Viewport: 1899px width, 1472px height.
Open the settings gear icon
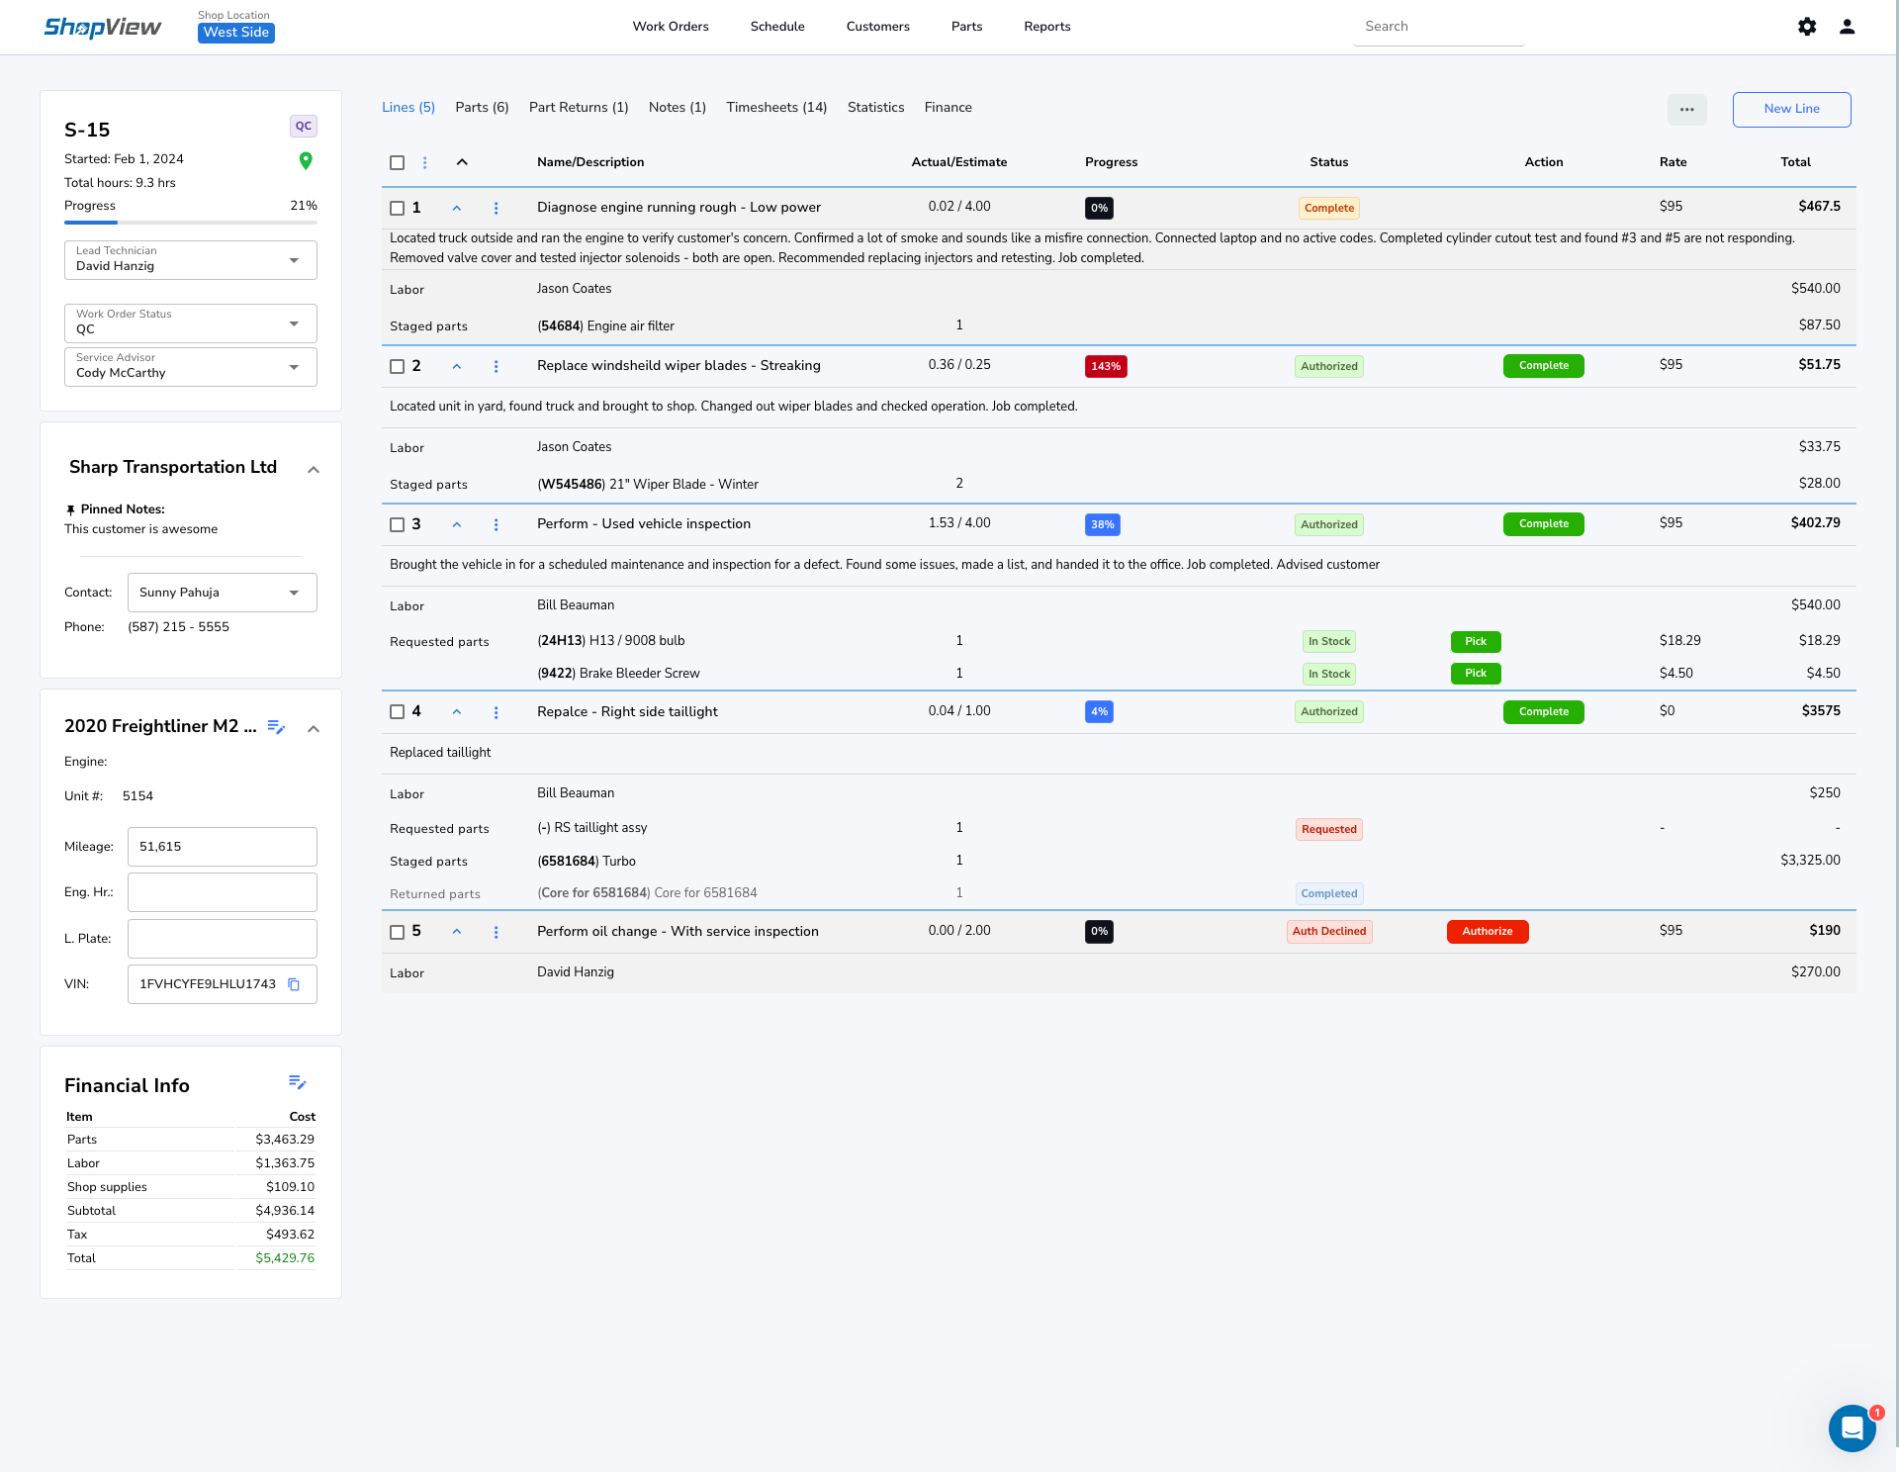[1807, 27]
